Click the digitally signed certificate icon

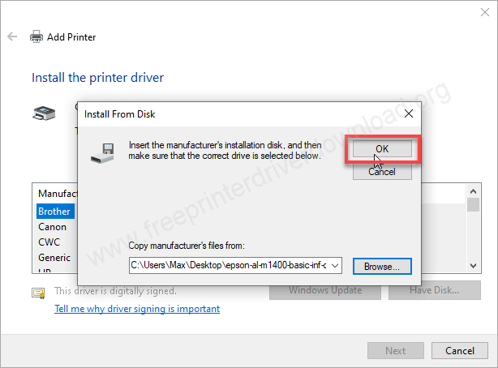click(x=38, y=293)
